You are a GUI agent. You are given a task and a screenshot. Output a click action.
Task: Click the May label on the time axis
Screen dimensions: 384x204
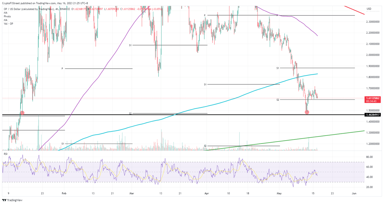(x=279, y=193)
